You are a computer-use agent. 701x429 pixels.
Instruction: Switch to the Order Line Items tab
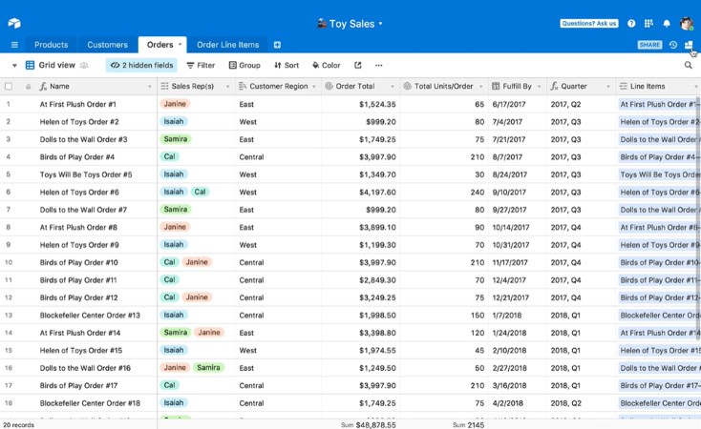(x=227, y=45)
